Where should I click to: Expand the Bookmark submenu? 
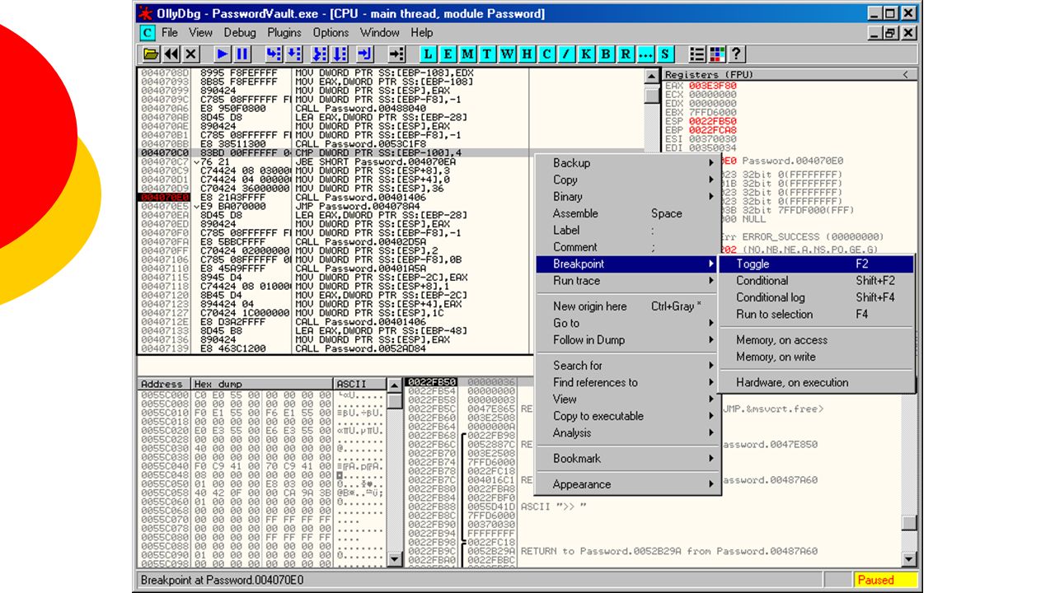tap(628, 459)
